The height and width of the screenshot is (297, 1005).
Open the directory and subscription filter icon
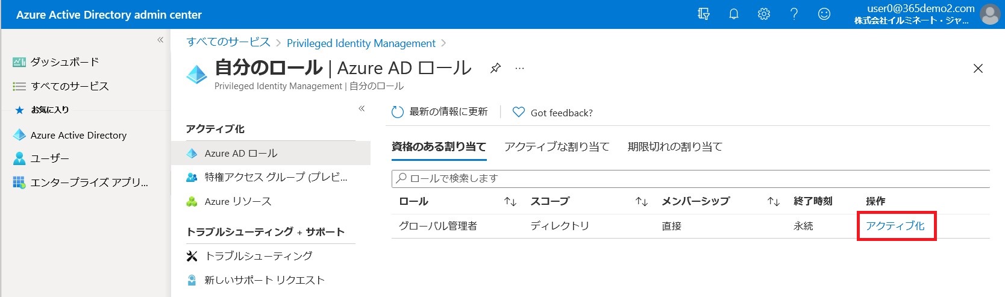[x=704, y=14]
